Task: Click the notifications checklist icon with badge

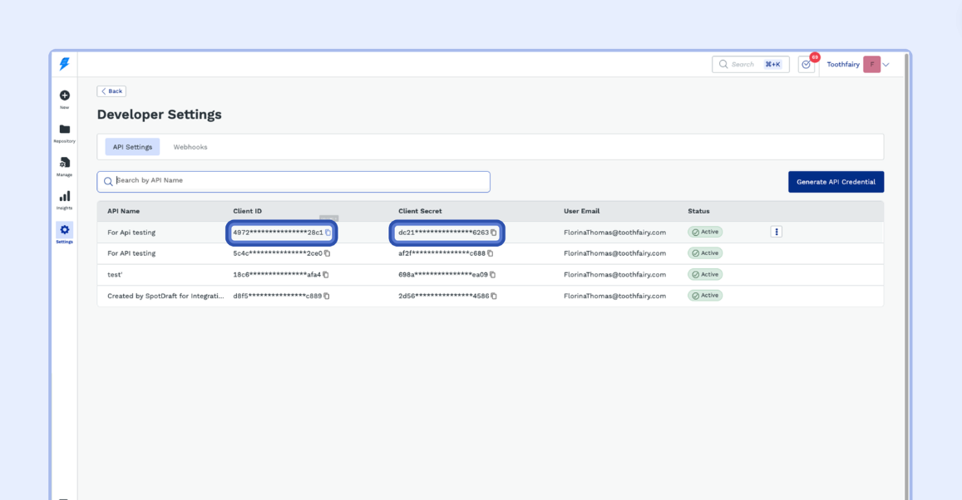Action: 806,65
